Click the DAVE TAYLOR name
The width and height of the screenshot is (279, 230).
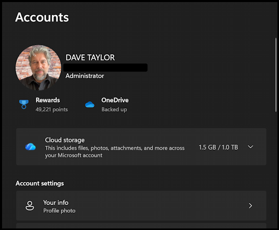point(90,58)
